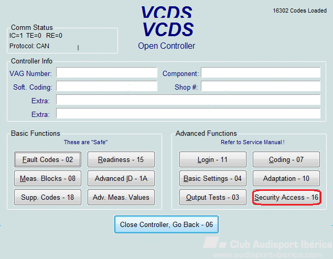Run Output Tests - 03

pyautogui.click(x=213, y=197)
